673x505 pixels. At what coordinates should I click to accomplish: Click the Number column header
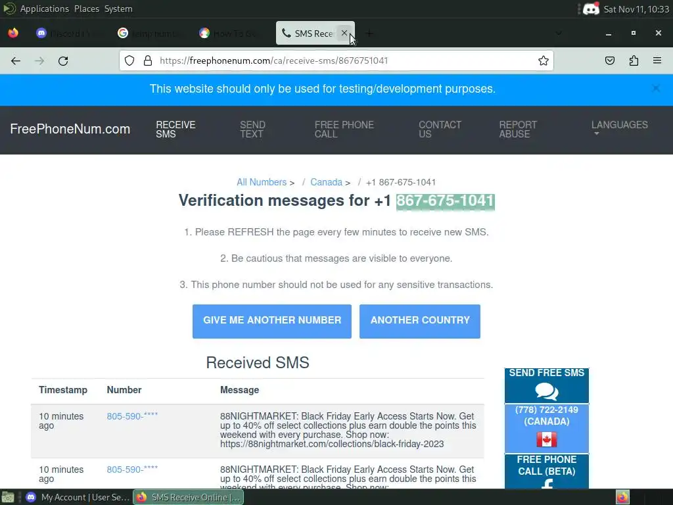click(124, 390)
